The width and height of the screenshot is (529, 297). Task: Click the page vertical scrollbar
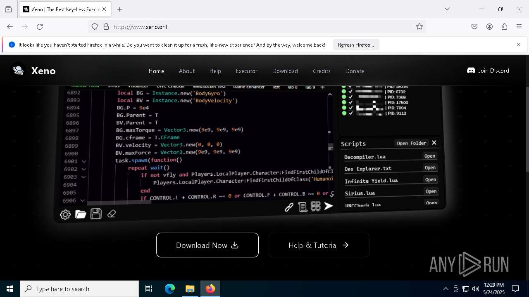527,129
